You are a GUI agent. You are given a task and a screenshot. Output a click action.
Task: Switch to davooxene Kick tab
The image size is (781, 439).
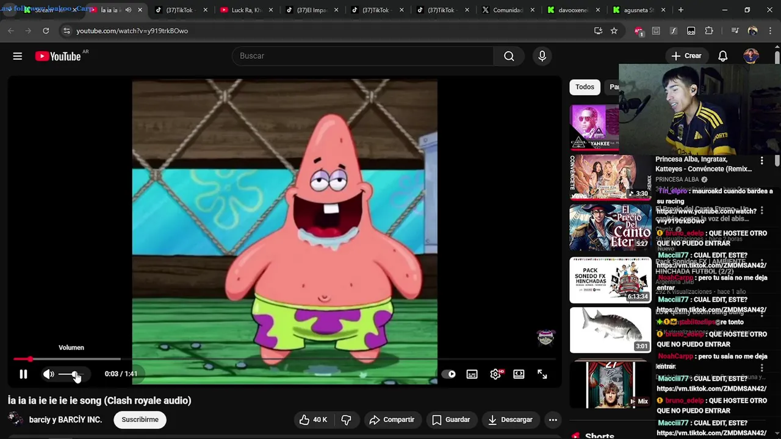574,10
